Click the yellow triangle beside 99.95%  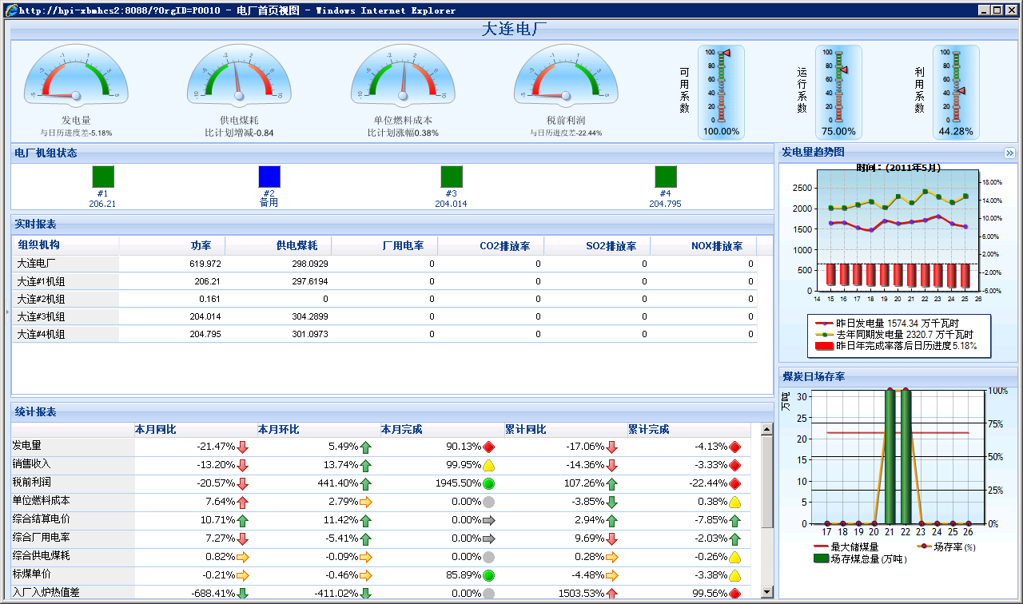(x=489, y=465)
